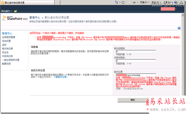Open 监控 in the sidebar
The width and height of the screenshot is (186, 114).
pyautogui.click(x=4, y=45)
